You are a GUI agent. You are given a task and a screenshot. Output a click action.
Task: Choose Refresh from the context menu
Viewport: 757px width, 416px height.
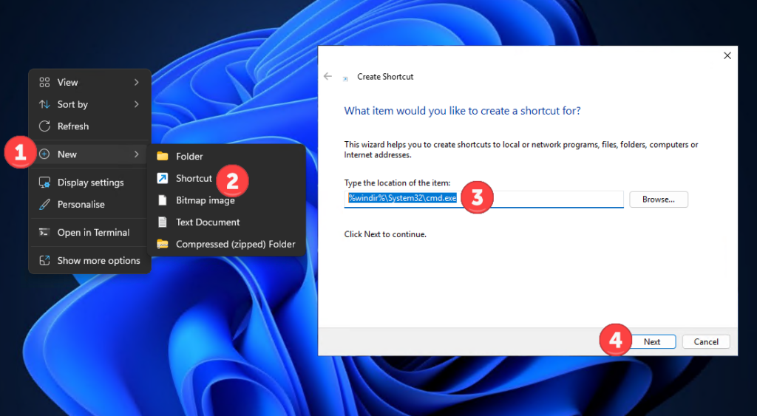[x=89, y=126]
